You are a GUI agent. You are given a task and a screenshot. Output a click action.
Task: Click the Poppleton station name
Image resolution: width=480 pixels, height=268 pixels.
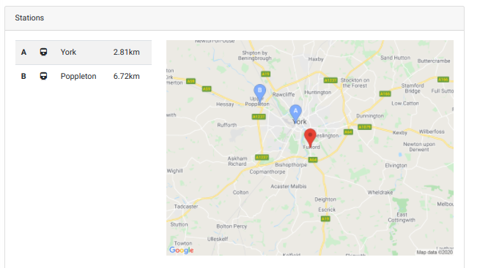[78, 76]
